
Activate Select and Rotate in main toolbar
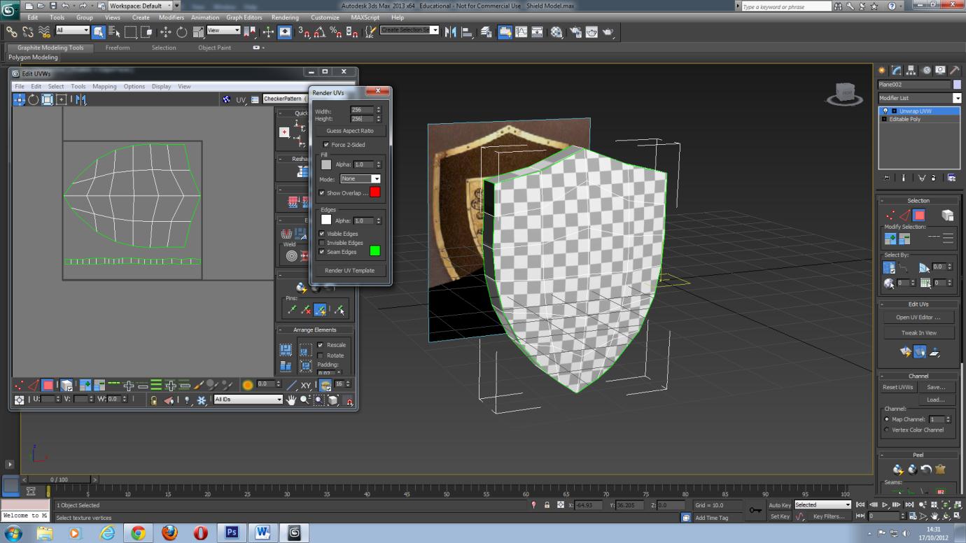pos(181,31)
